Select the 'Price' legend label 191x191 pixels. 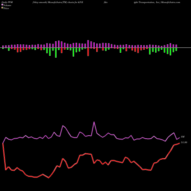click(6, 8)
